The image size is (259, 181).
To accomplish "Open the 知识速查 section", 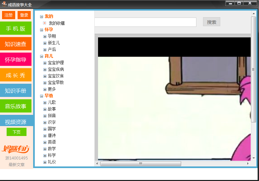I will click(x=16, y=44).
